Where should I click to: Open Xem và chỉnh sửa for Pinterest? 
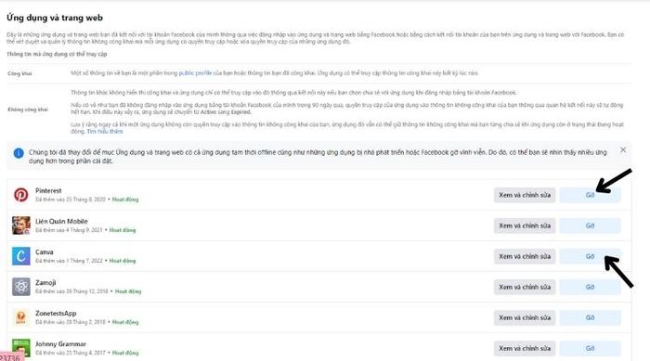[x=525, y=195]
